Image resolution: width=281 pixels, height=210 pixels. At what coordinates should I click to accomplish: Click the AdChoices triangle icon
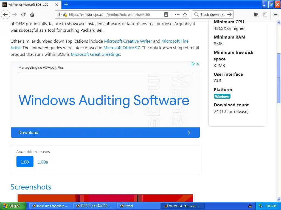pyautogui.click(x=193, y=64)
